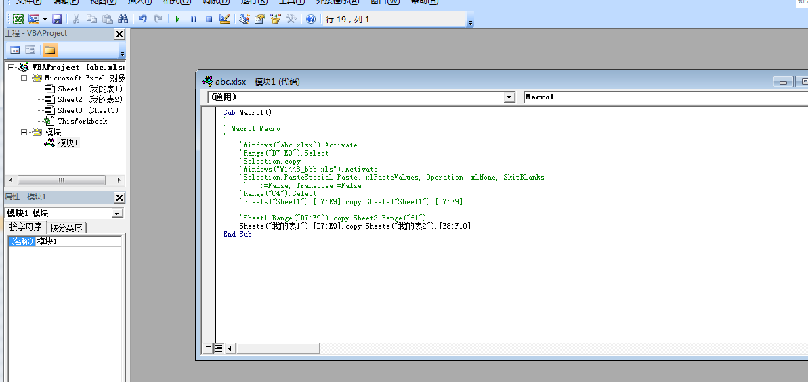Collapse the 模块 folder node
808x382 pixels.
point(24,132)
